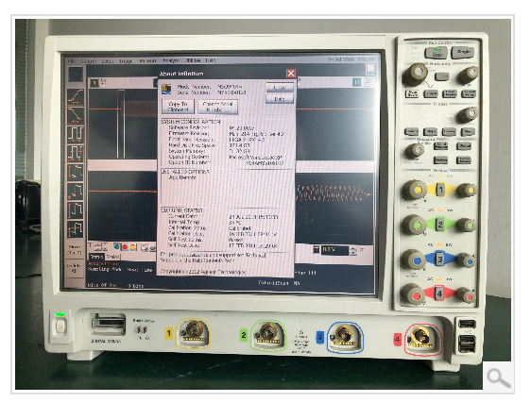Select the sixth measurement toolbar icon

point(76,191)
